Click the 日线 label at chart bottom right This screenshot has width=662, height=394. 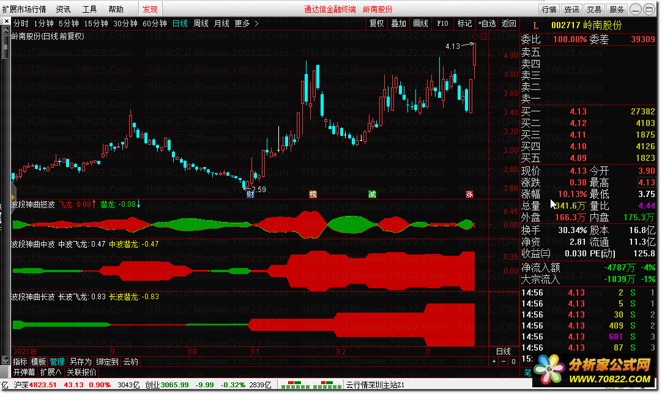click(x=504, y=351)
